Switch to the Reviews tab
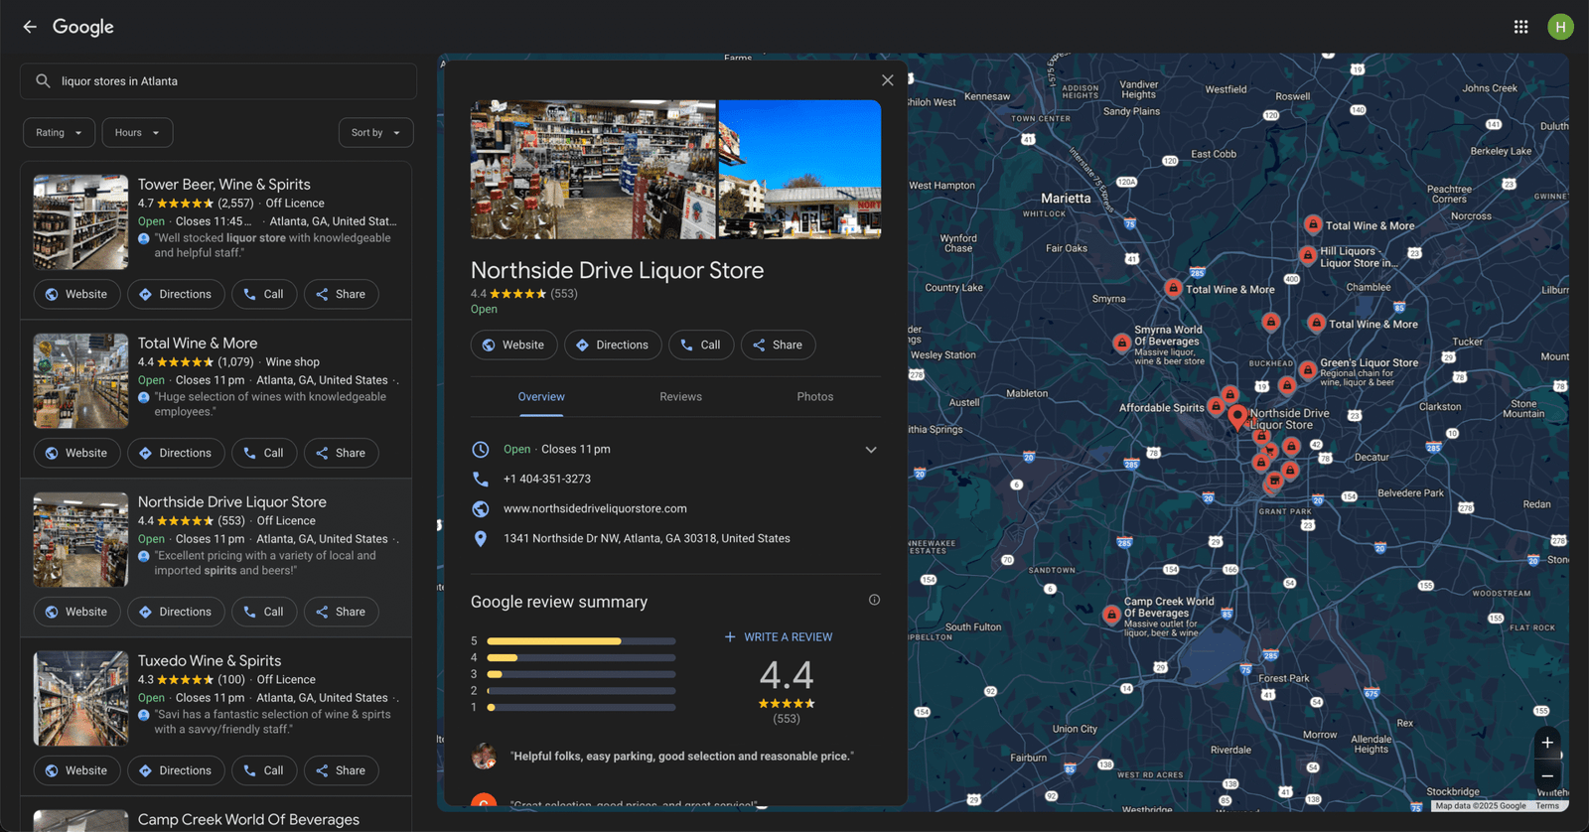This screenshot has height=832, width=1589. tap(680, 397)
